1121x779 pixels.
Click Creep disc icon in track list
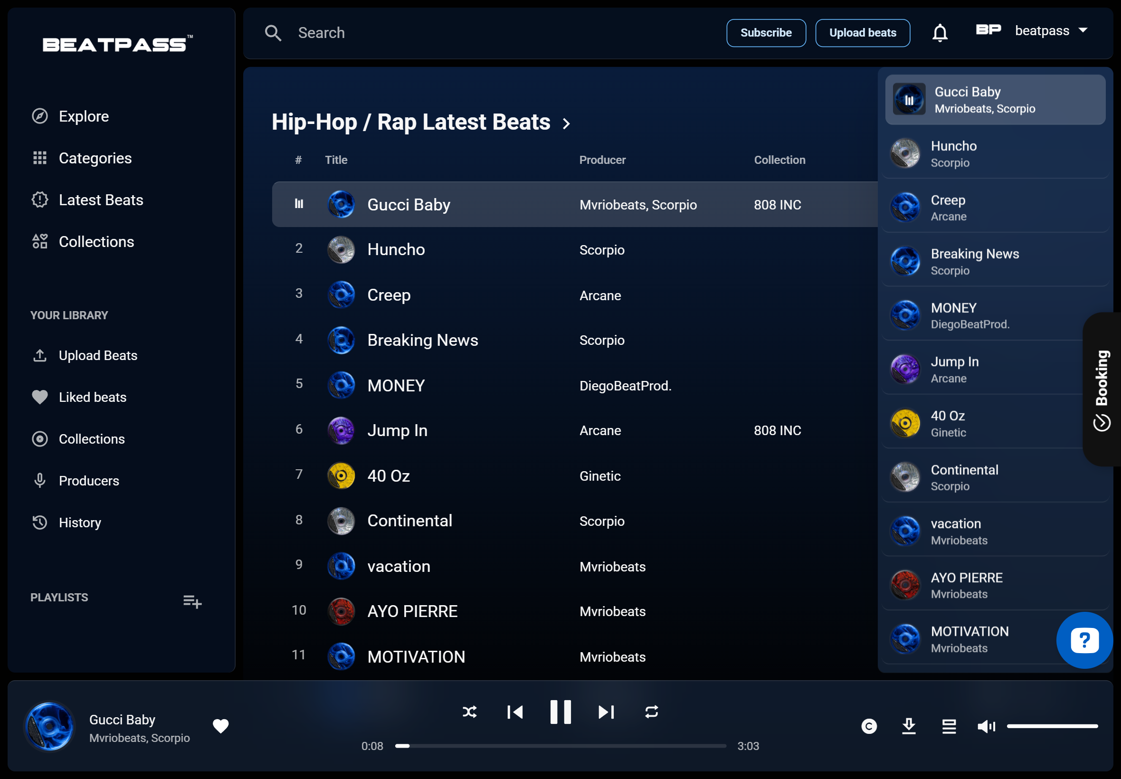click(341, 295)
